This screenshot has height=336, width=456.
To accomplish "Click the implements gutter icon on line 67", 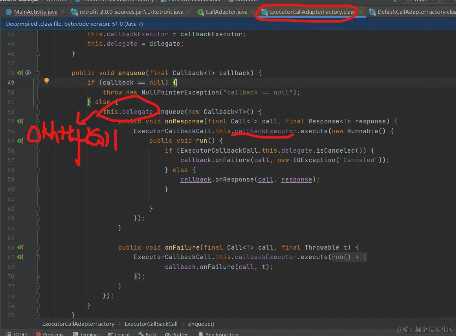I will point(20,257).
